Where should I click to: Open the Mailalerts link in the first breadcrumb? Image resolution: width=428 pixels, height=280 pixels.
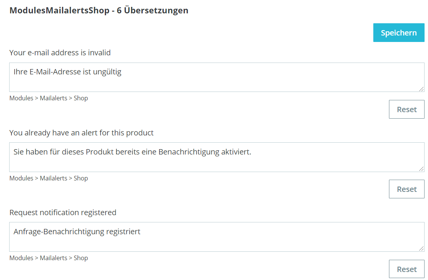point(54,98)
